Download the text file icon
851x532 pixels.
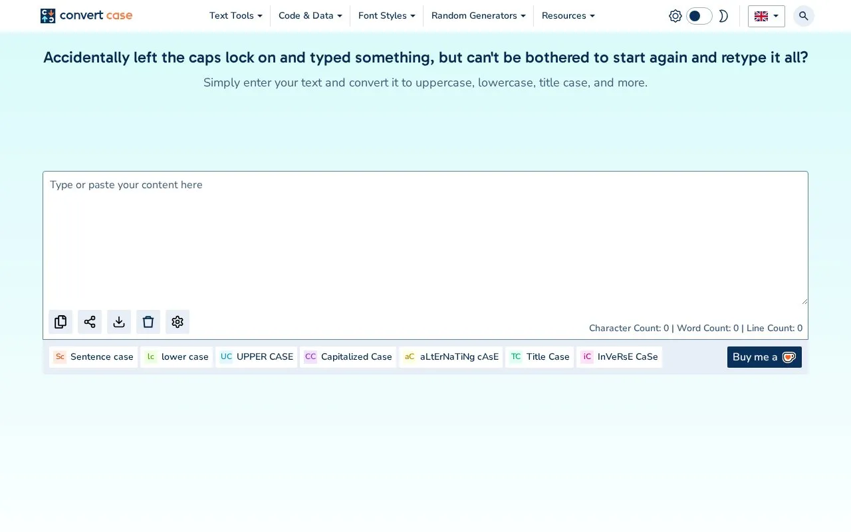(x=119, y=322)
